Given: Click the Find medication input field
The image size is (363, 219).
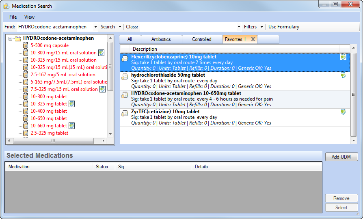Looking at the screenshot, I should [x=55, y=27].
